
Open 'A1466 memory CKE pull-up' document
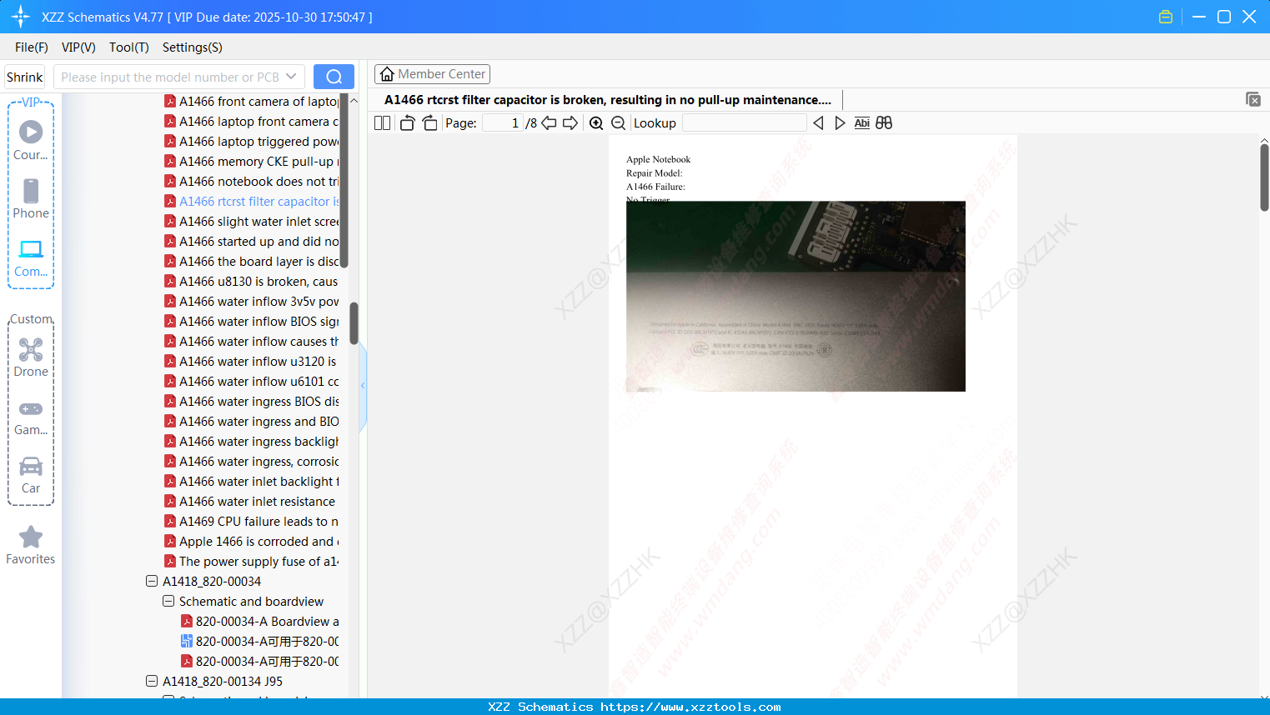(x=252, y=161)
